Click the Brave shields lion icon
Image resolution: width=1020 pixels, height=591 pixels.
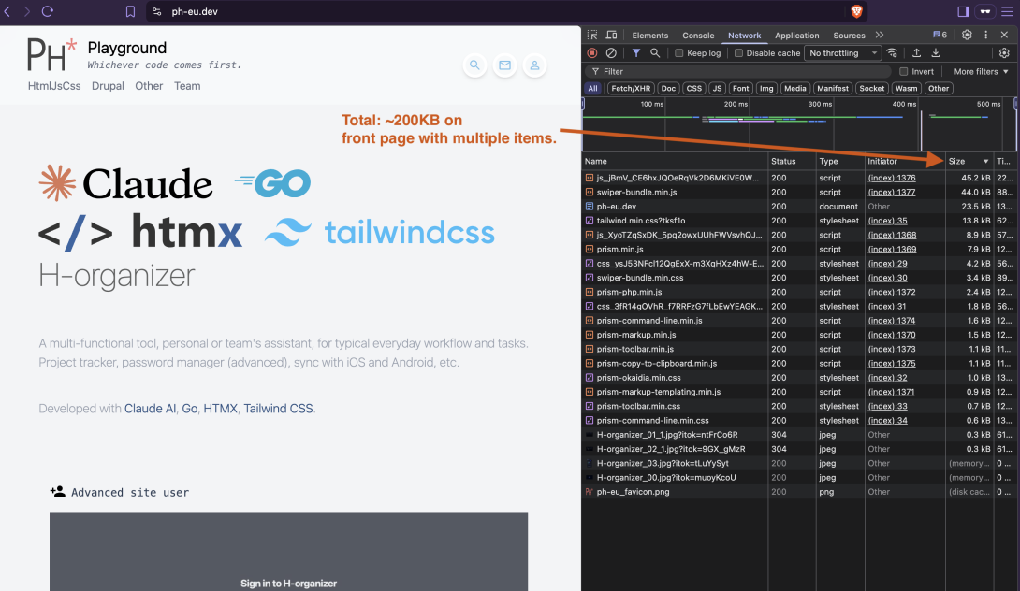[x=857, y=11]
